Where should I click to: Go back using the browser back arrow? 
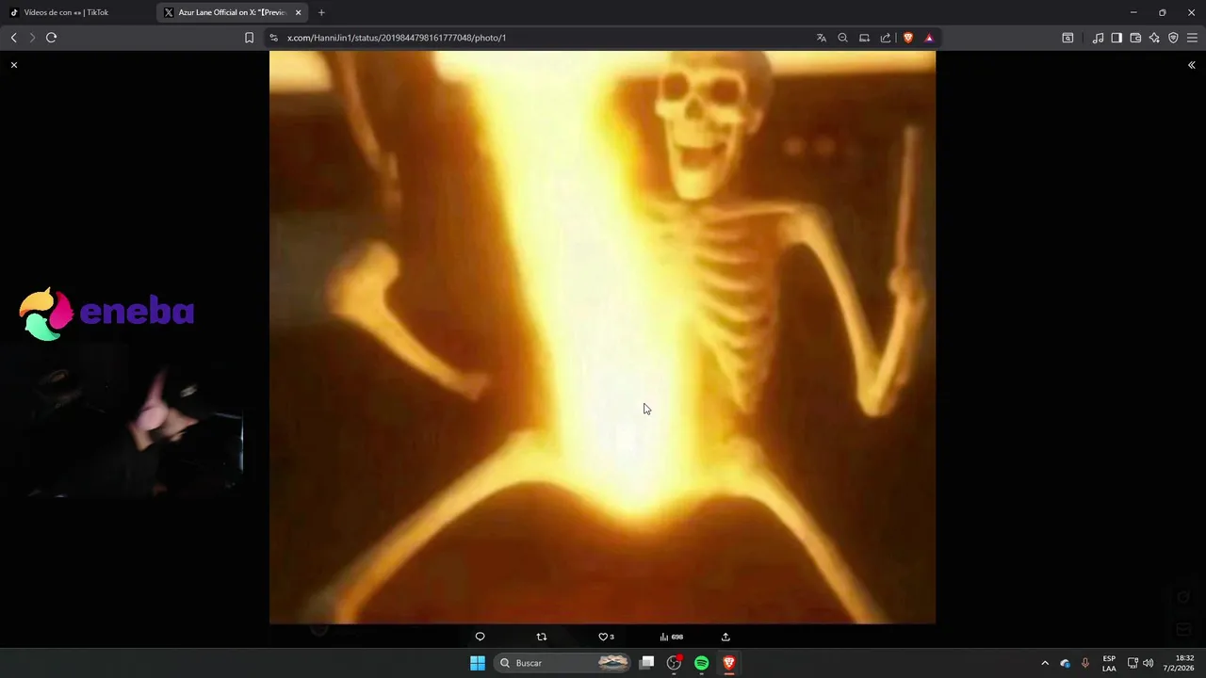click(13, 38)
